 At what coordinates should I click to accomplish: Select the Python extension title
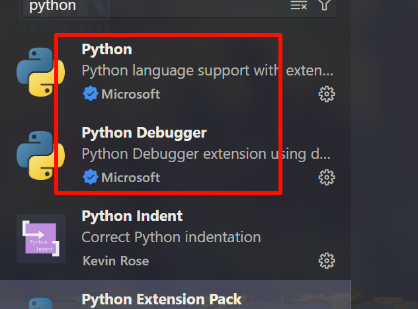pyautogui.click(x=107, y=50)
